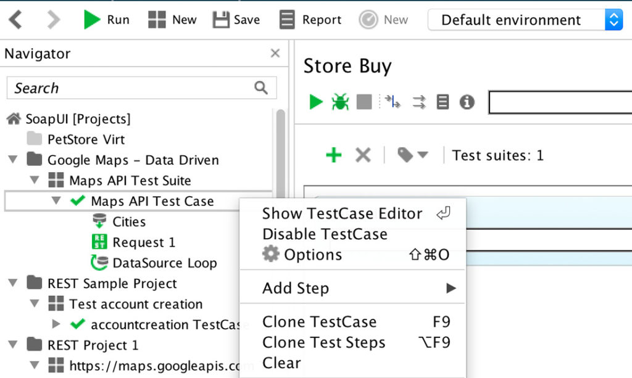Click the search magnifier icon in the Navigator
The image size is (632, 378).
pyautogui.click(x=261, y=88)
